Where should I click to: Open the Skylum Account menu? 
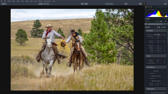[47, 1]
